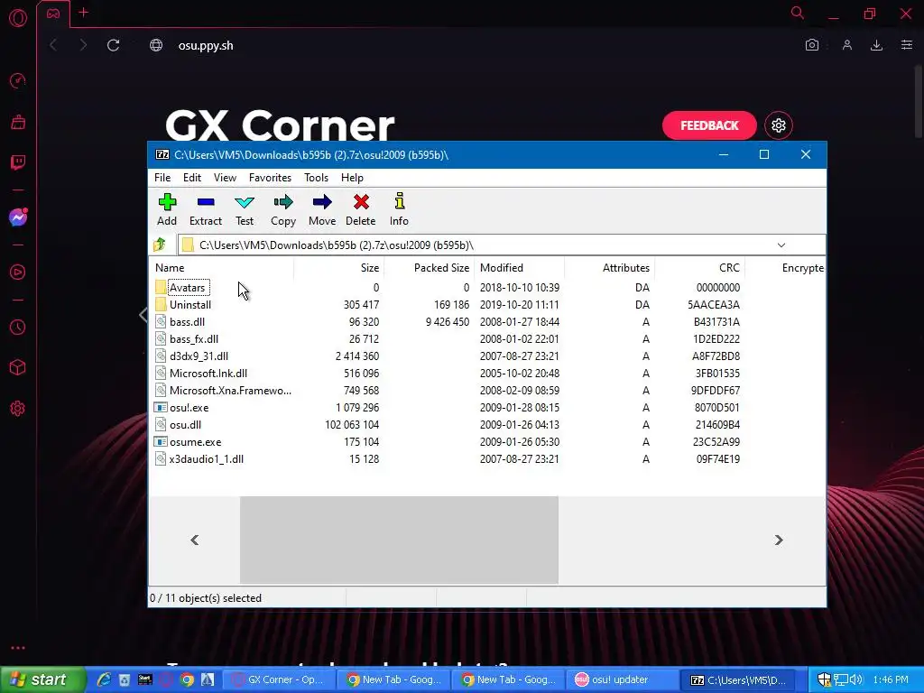Open Opera downloads icon
This screenshot has height=693, width=924.
[876, 45]
